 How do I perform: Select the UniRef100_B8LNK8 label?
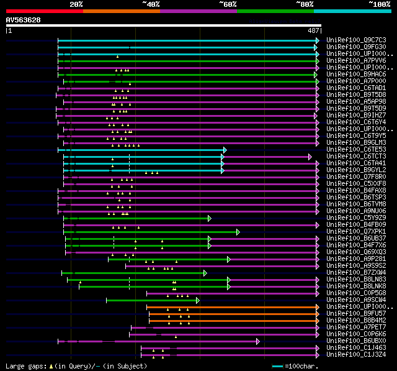point(356,286)
